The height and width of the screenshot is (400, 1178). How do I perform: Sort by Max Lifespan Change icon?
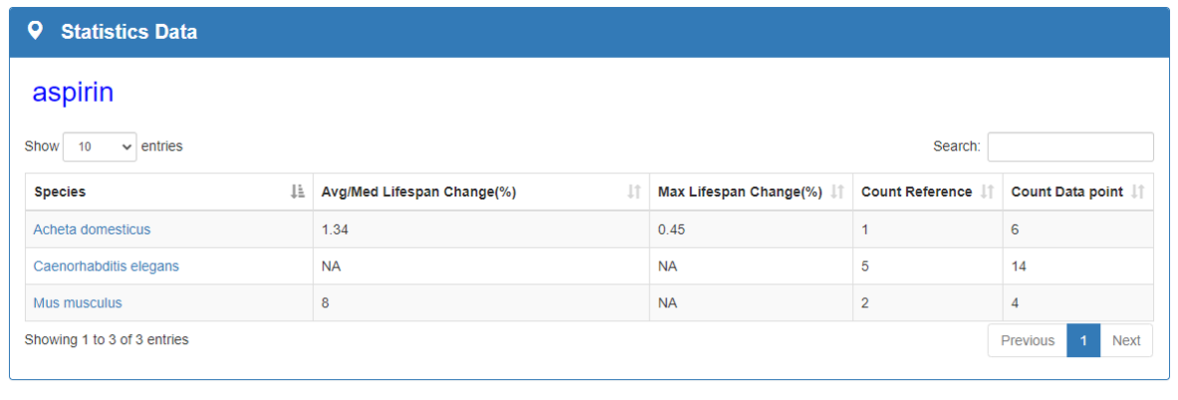(837, 192)
